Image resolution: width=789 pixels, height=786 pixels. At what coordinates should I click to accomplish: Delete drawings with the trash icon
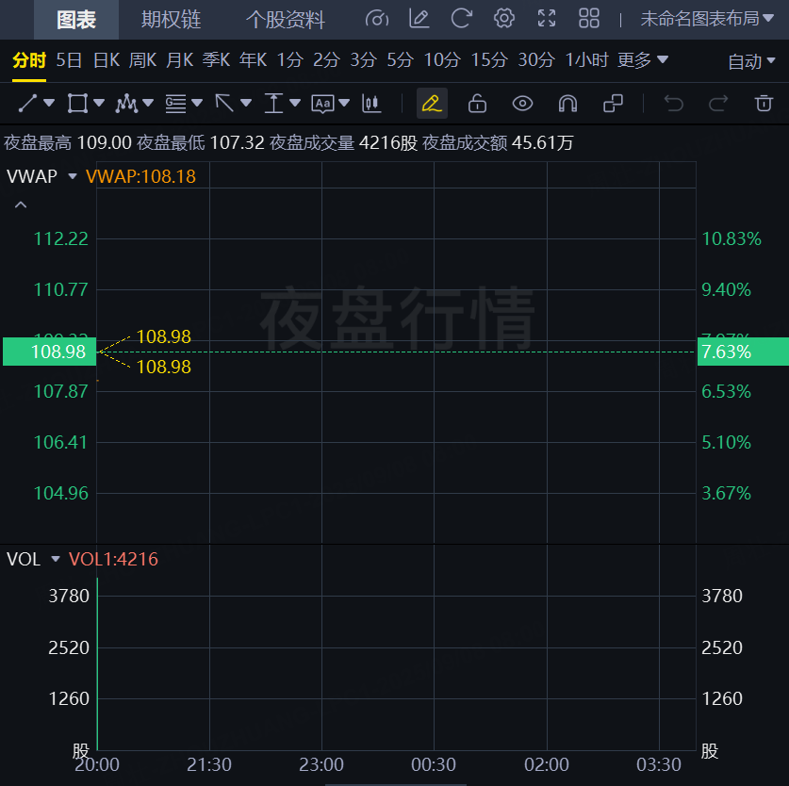764,103
